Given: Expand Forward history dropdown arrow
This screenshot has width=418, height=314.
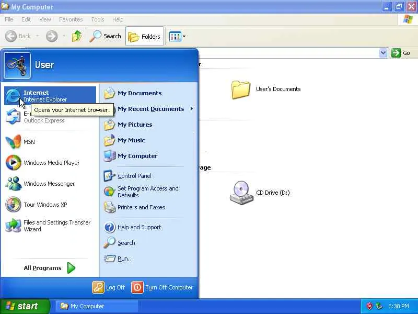Looking at the screenshot, I should 64,36.
